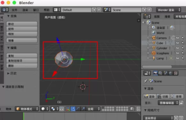This screenshot has width=186, height=120.
Task: Click the green Y-axis gizmo arrow
Action: point(83,59)
